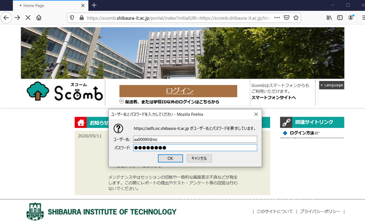
Task: Click the red home icon by お知らせ
Action: click(x=81, y=123)
